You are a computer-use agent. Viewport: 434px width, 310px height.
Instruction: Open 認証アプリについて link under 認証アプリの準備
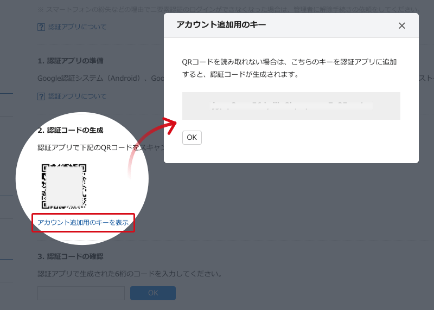pyautogui.click(x=77, y=96)
